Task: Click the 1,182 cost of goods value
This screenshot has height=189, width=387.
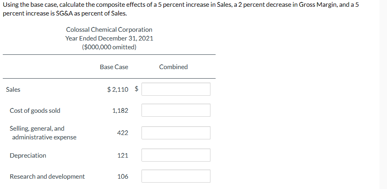Action: 120,111
